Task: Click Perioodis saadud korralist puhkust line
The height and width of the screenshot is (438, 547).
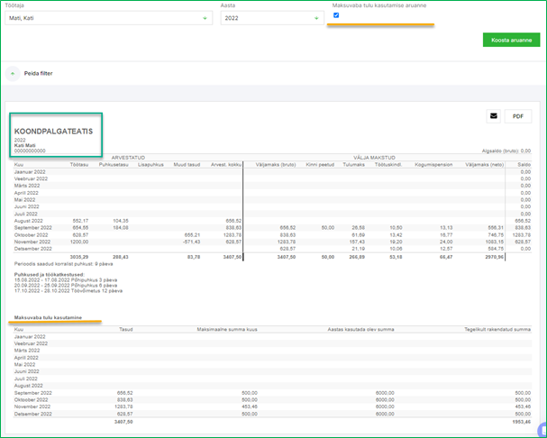Action: tap(63, 264)
